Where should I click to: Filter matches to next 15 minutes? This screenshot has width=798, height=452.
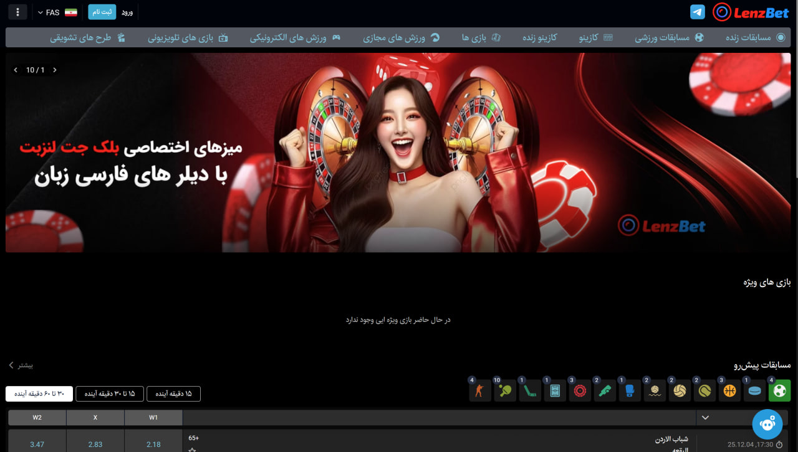[173, 393]
